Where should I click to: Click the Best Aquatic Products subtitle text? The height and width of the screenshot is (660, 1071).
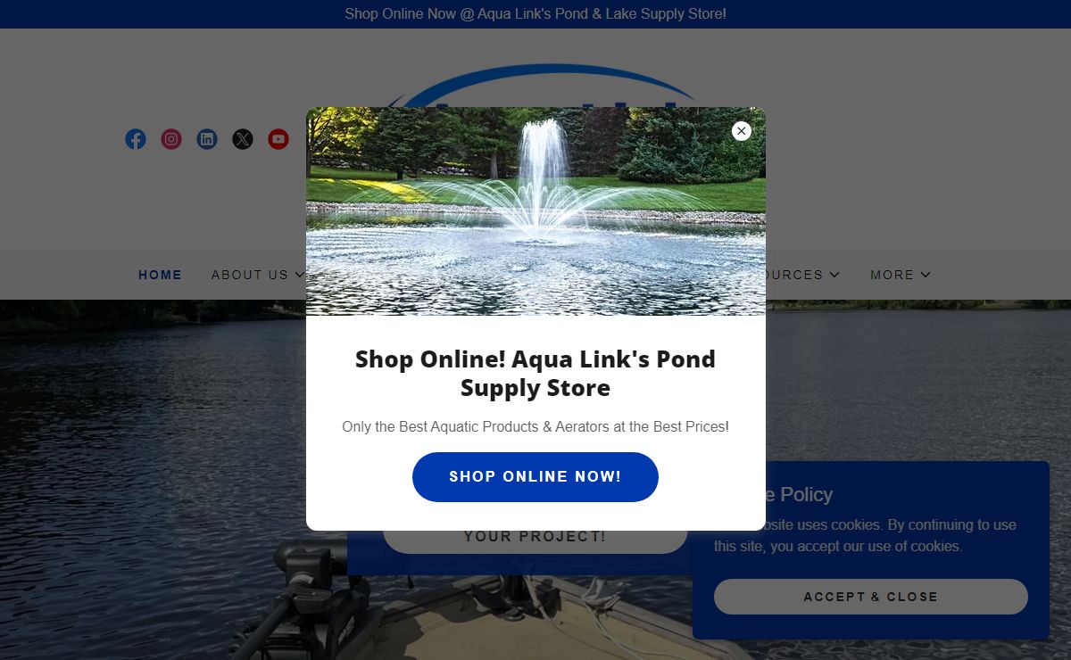(x=535, y=427)
